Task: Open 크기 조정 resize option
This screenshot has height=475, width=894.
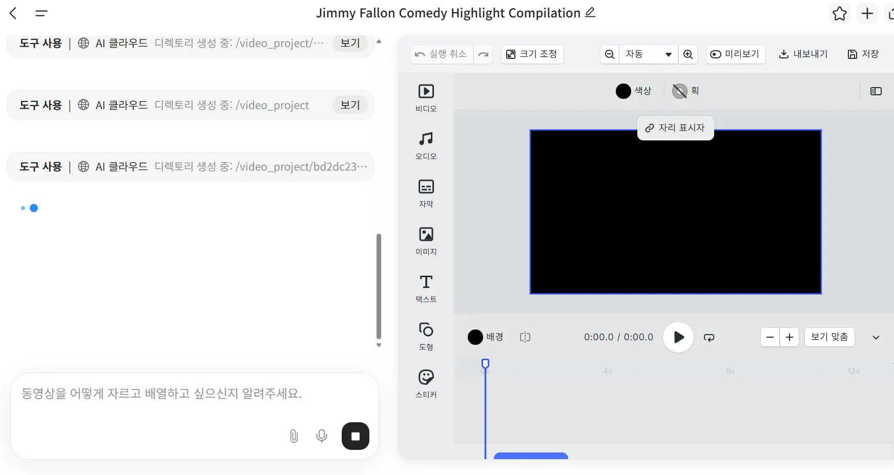Action: click(532, 54)
